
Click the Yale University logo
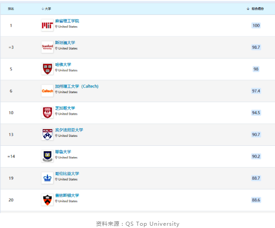[x=47, y=156]
